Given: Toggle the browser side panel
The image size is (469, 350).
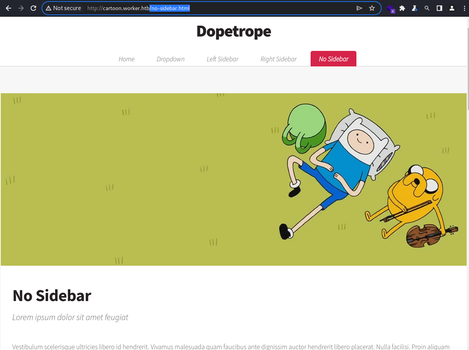Looking at the screenshot, I should coord(439,8).
